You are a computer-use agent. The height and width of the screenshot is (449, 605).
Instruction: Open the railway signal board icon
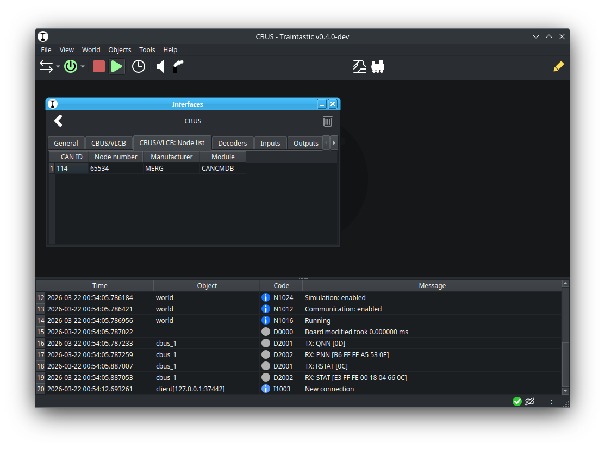(359, 66)
